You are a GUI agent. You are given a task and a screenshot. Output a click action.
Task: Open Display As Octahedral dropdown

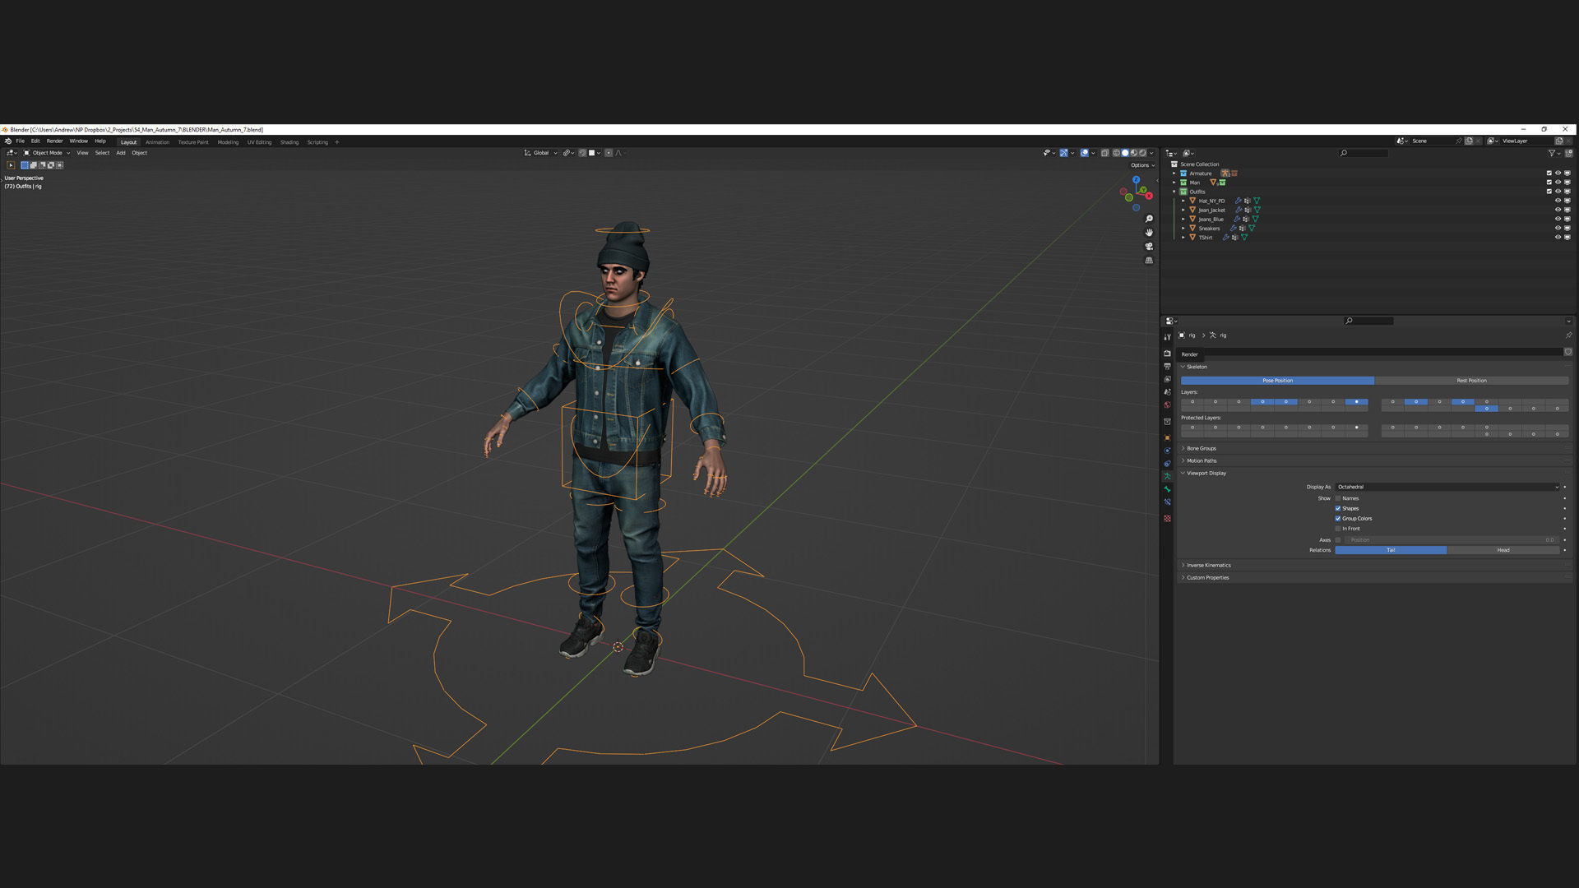1447,487
